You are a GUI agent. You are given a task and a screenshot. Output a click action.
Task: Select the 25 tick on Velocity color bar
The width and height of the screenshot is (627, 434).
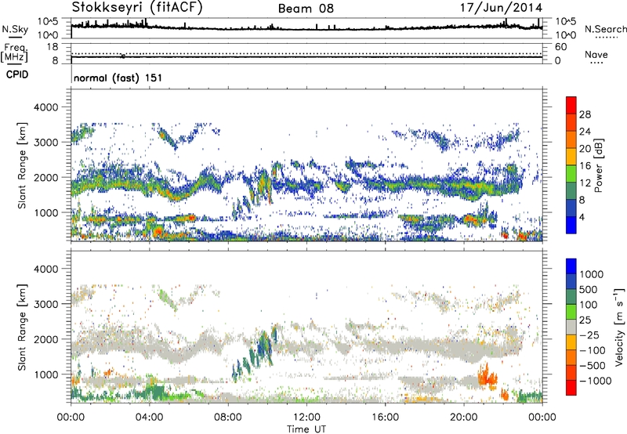tap(586, 320)
